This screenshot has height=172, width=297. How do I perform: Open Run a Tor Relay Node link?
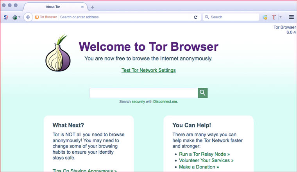pyautogui.click(x=204, y=154)
